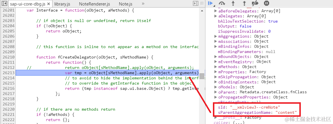Expand mBindingInfos object

pyautogui.click(x=216, y=47)
